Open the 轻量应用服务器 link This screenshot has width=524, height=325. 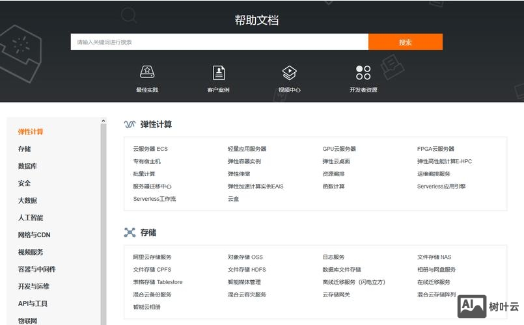point(247,149)
